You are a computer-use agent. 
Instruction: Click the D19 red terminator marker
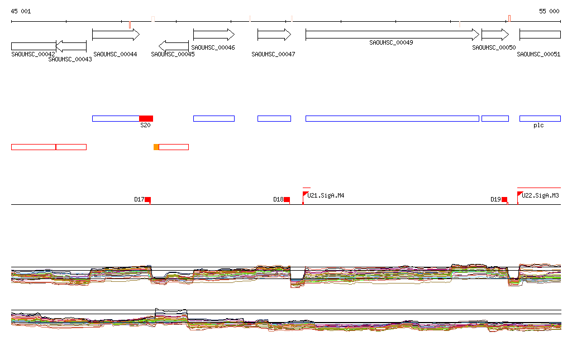(x=504, y=200)
